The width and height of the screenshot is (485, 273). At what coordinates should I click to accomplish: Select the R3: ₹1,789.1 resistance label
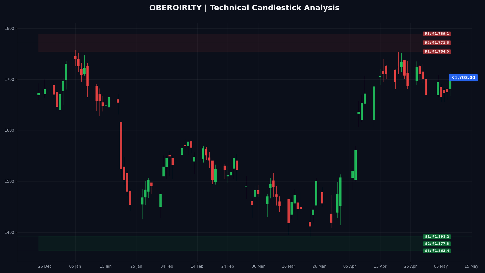coord(437,34)
